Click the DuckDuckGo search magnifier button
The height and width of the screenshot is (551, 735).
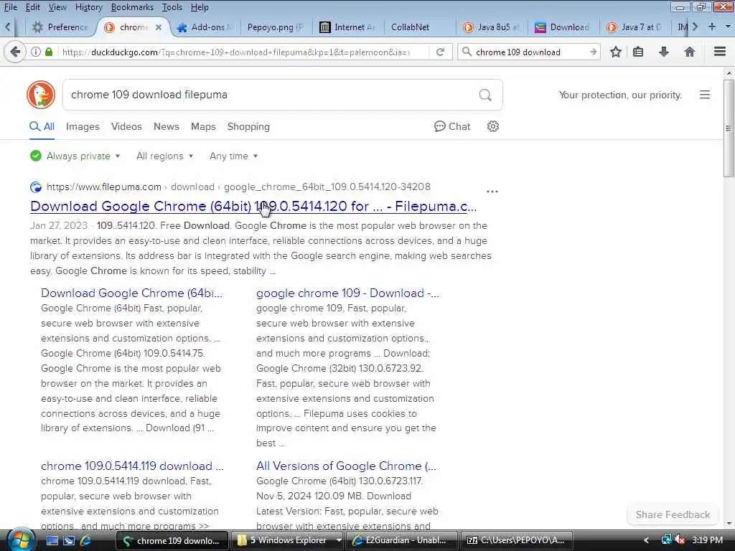[x=485, y=95]
